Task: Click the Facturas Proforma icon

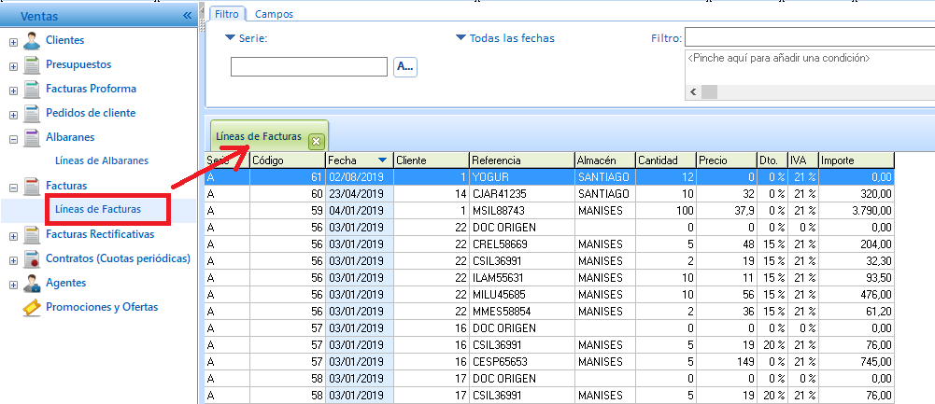Action: click(32, 90)
